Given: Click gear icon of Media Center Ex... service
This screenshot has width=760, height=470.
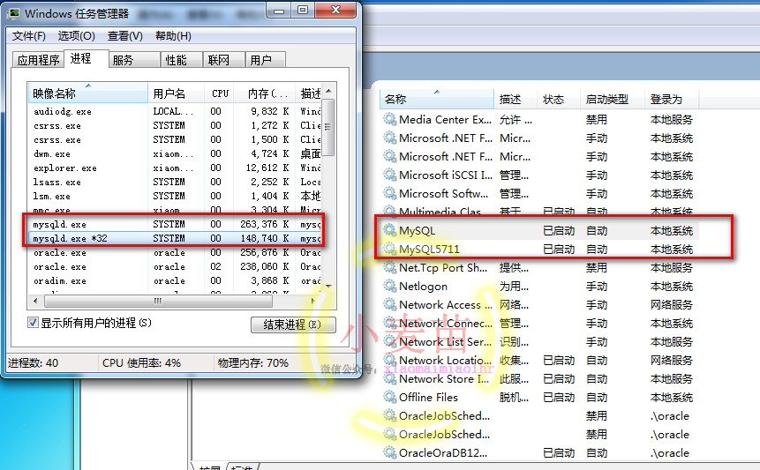Looking at the screenshot, I should [389, 119].
